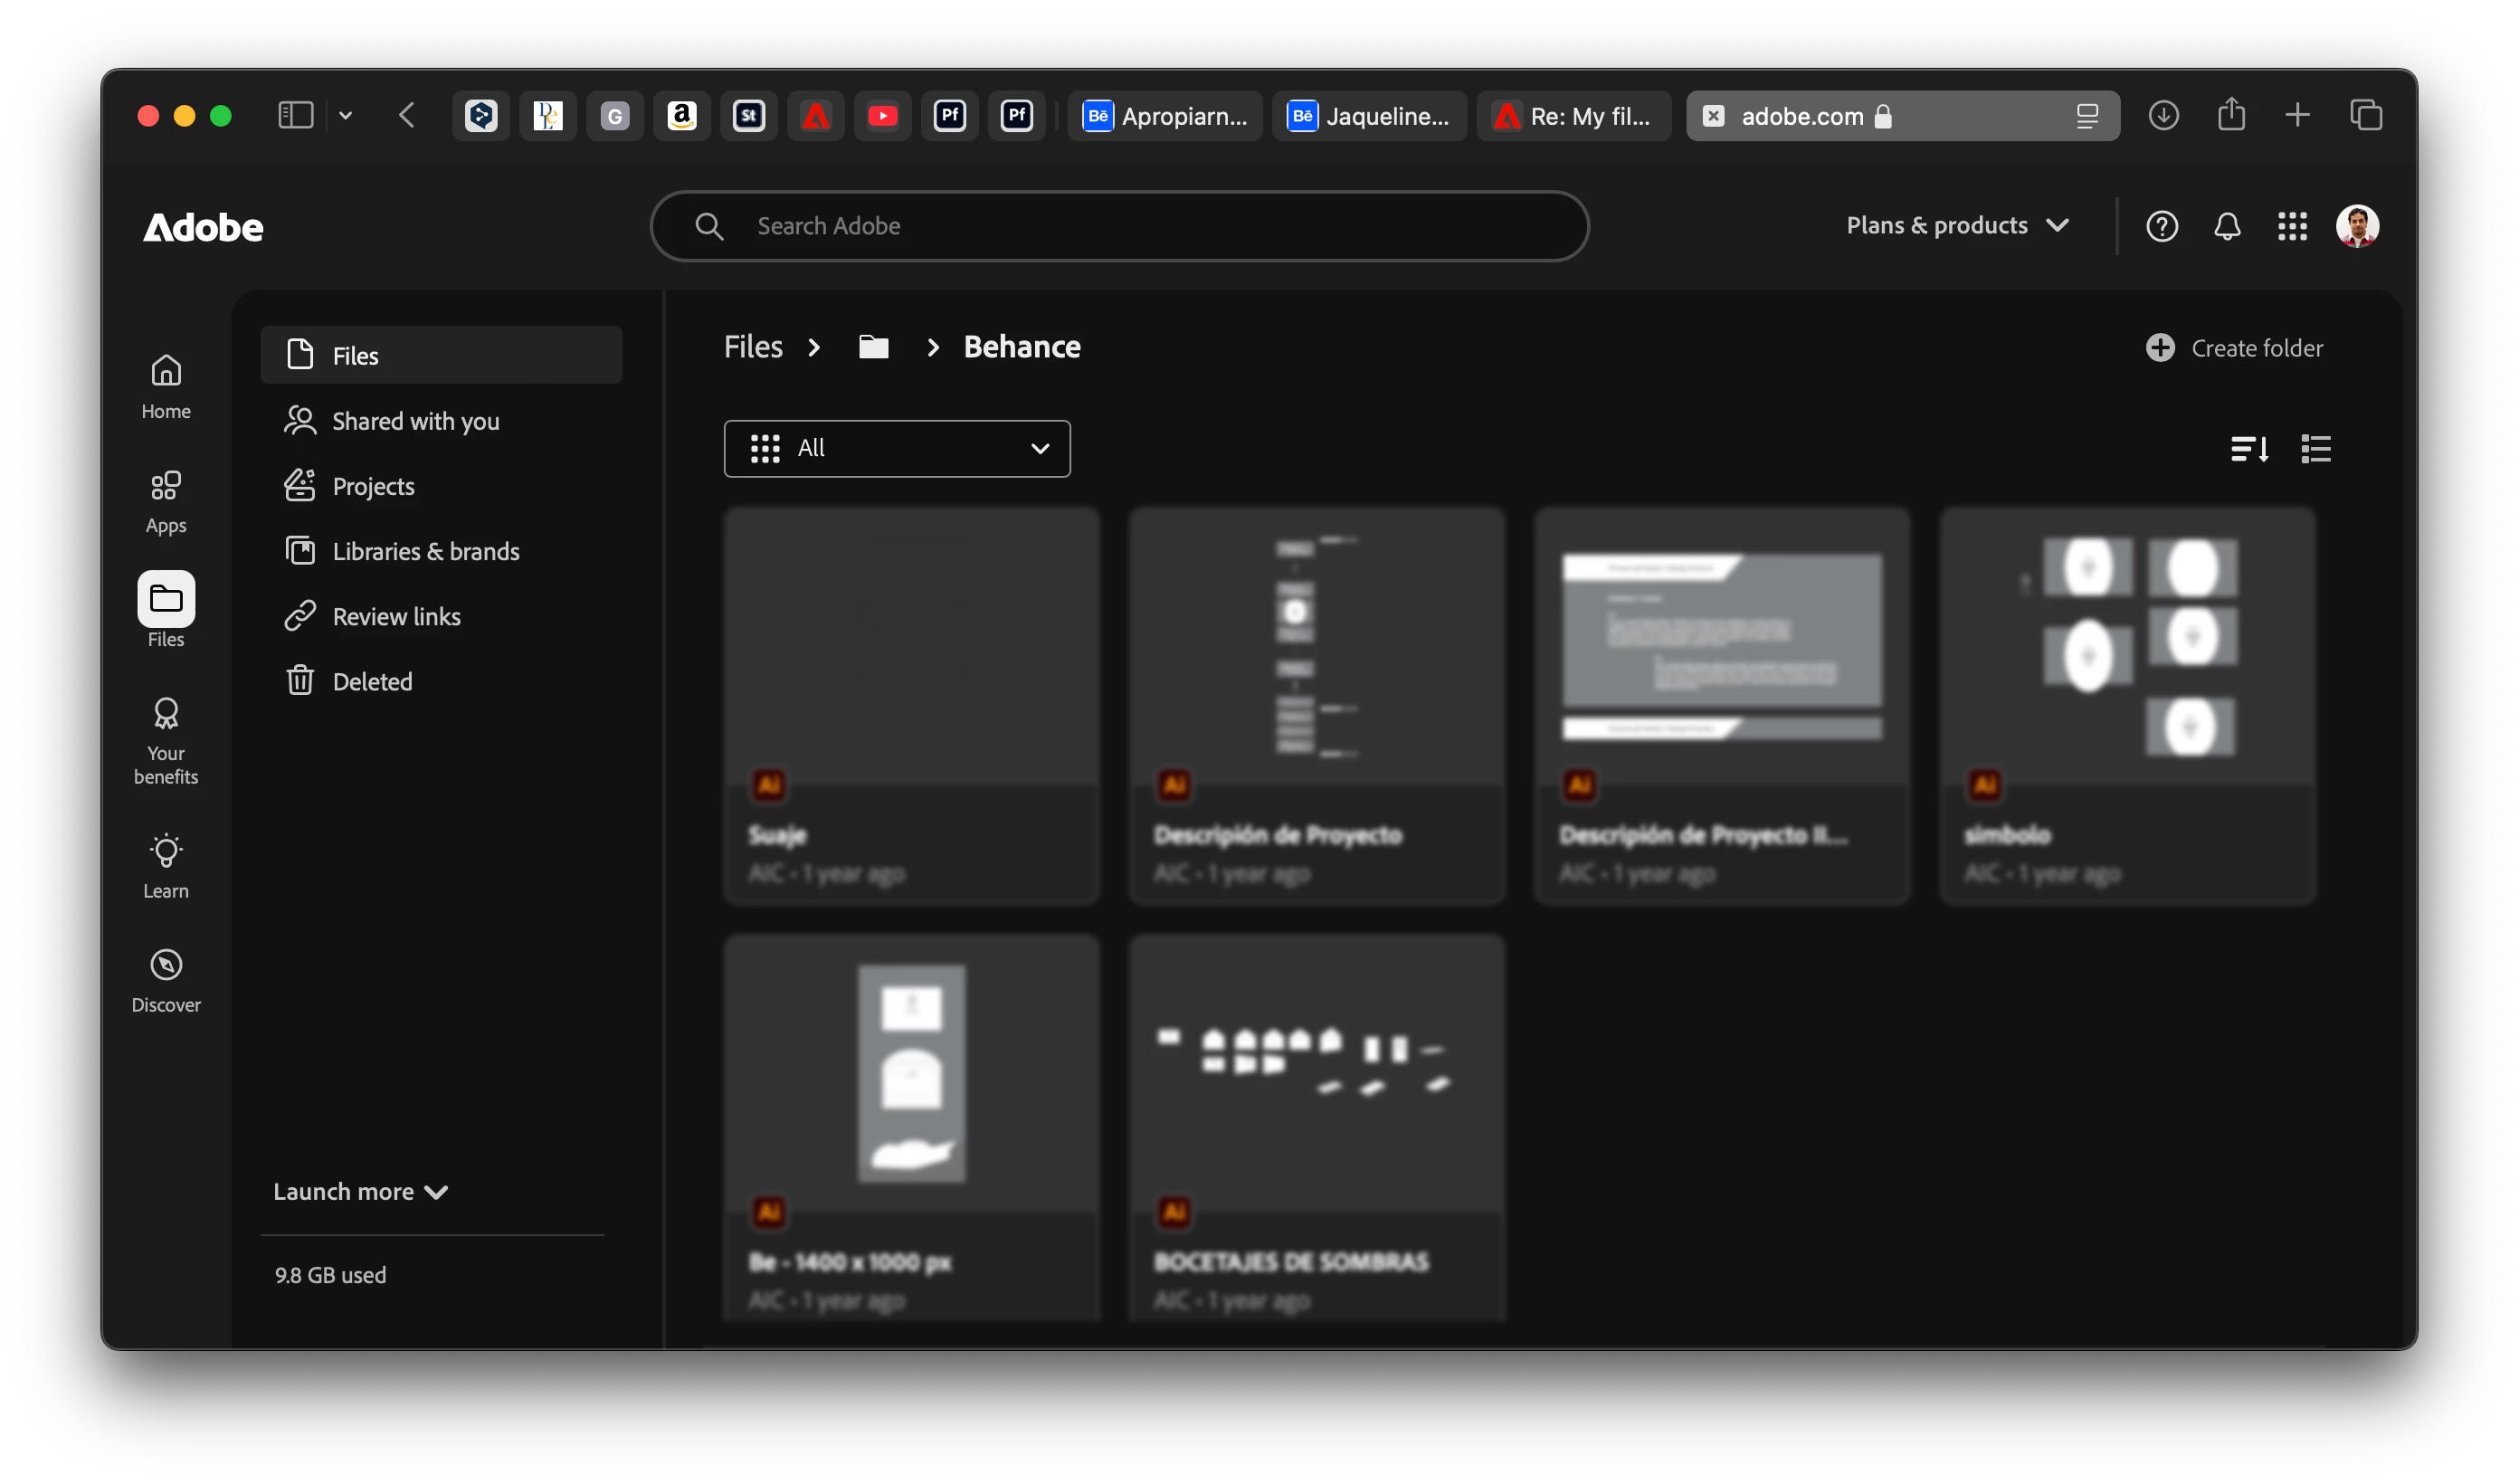Go to Home in left rail

click(x=166, y=387)
